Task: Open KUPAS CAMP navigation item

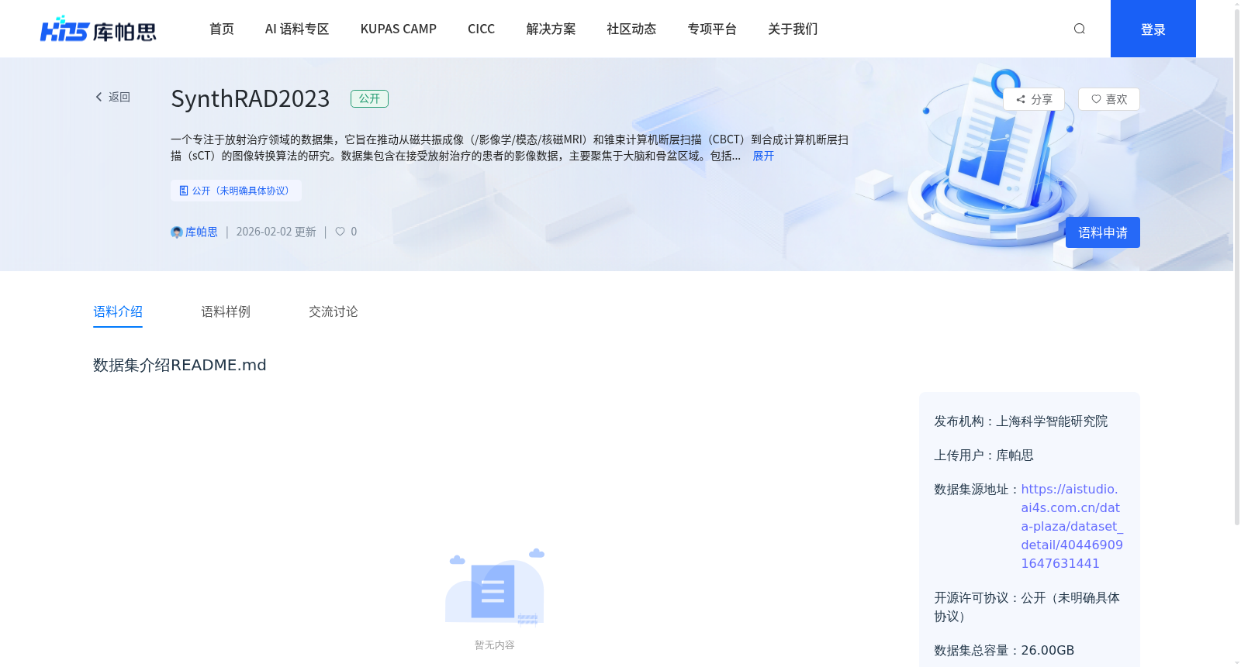Action: tap(399, 29)
